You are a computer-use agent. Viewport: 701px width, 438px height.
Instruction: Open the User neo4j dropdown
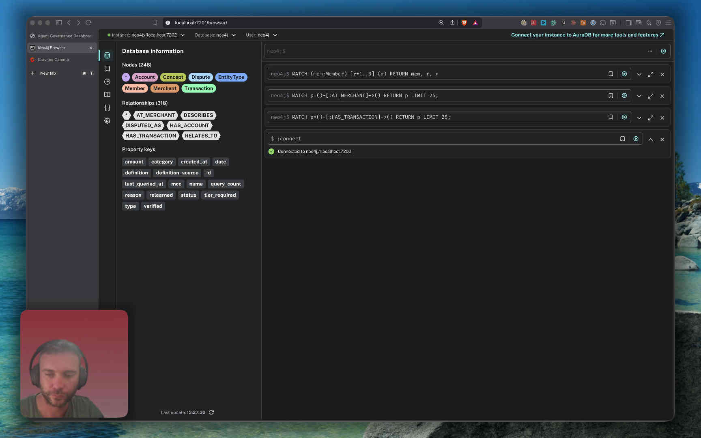(261, 35)
